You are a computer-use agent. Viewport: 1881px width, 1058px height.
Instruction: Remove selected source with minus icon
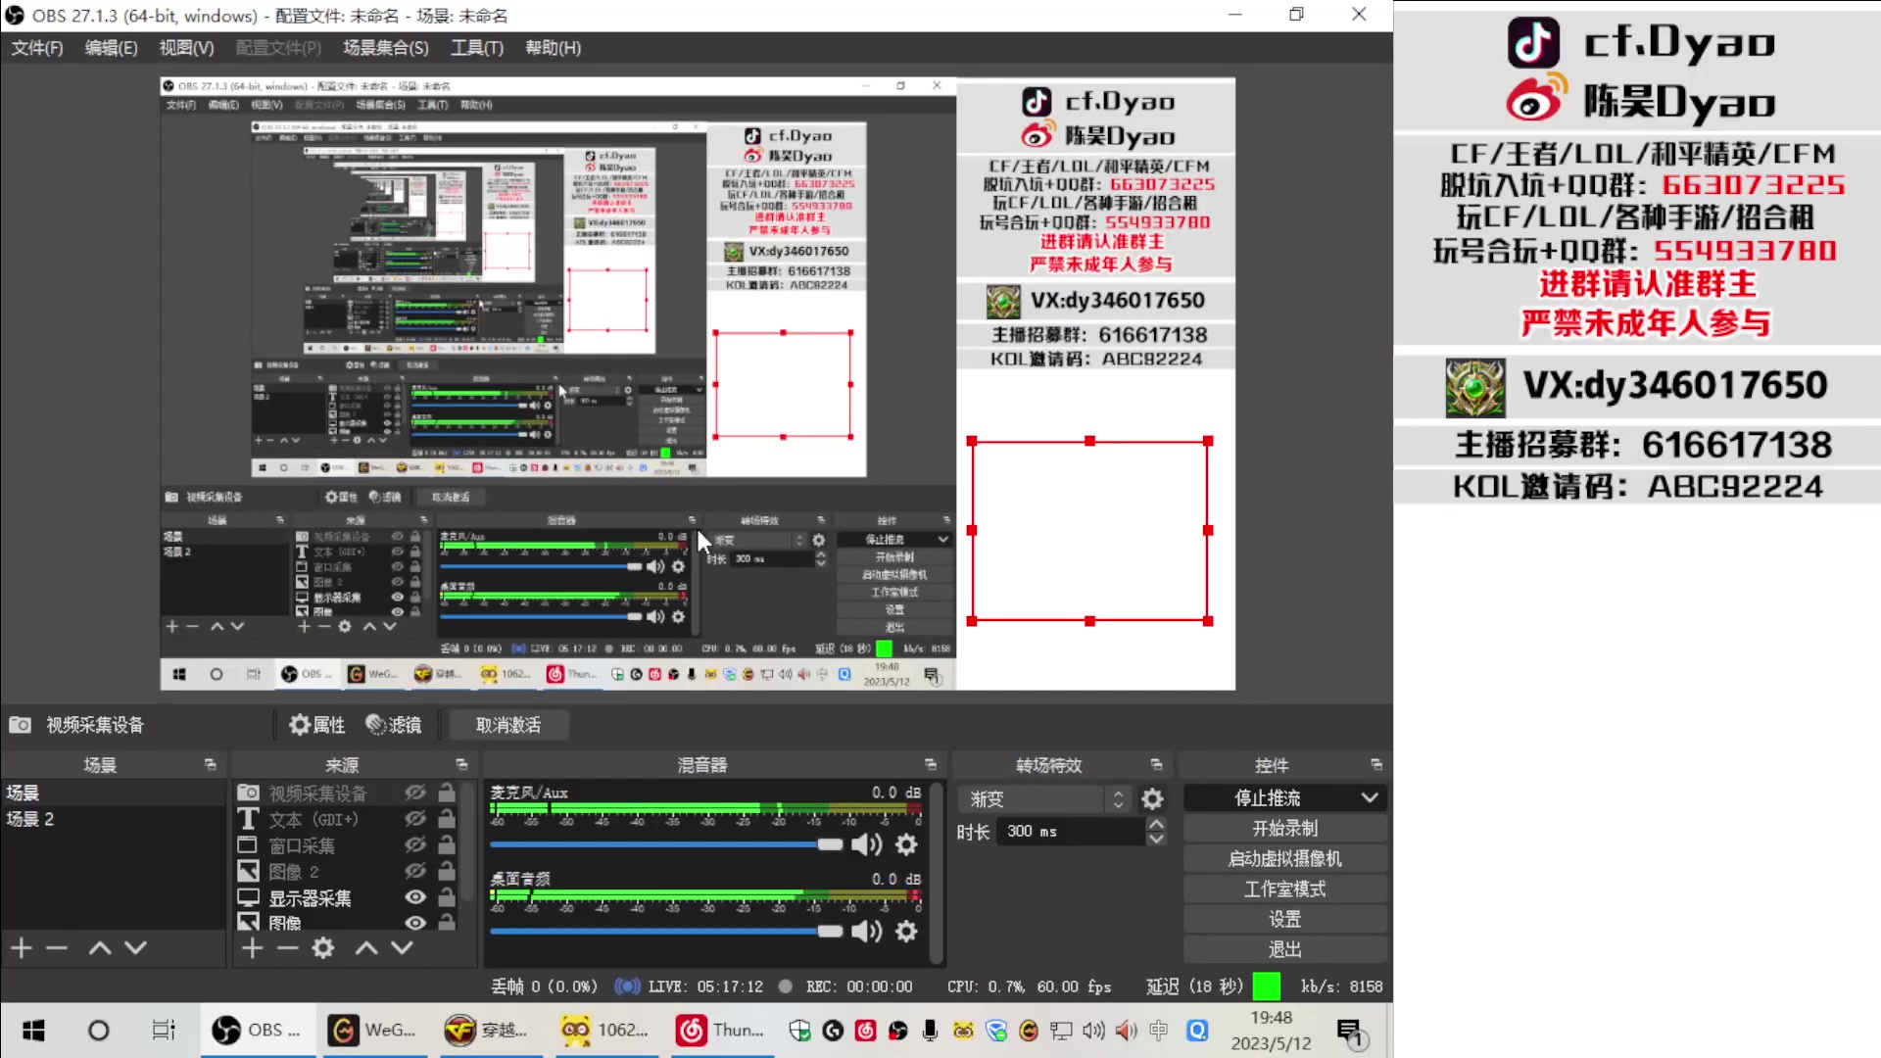287,947
